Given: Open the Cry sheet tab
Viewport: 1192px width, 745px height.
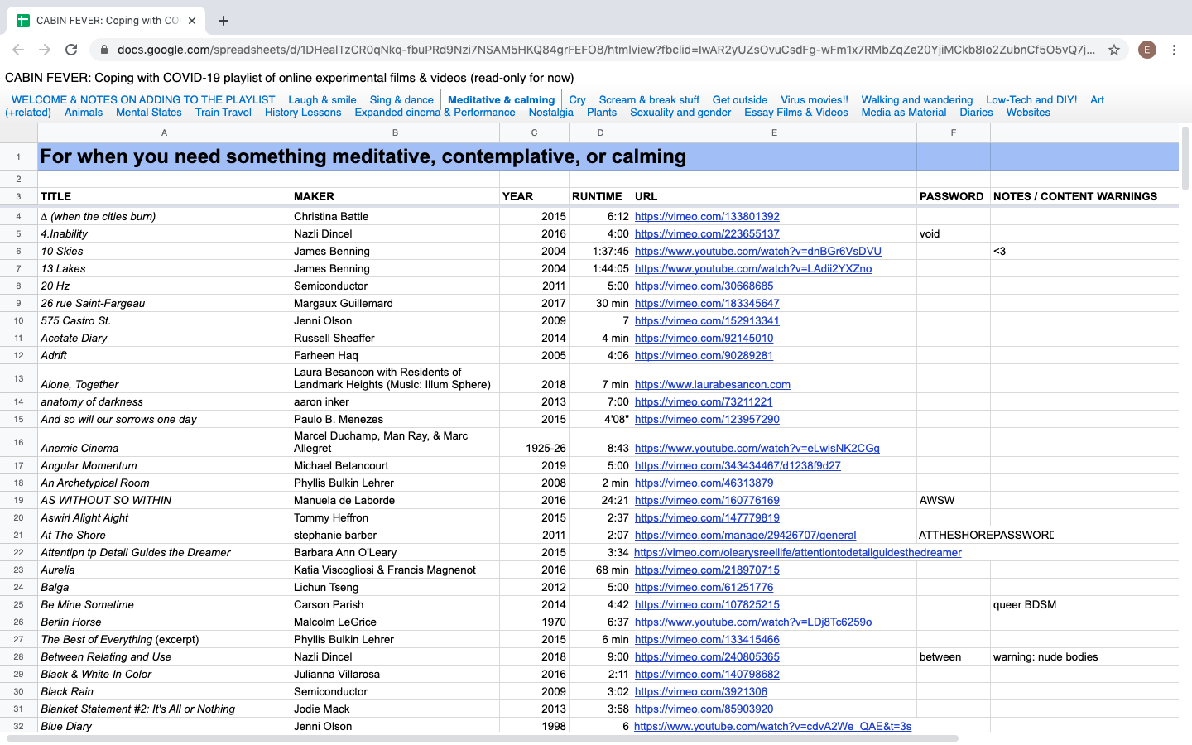Looking at the screenshot, I should coord(577,99).
